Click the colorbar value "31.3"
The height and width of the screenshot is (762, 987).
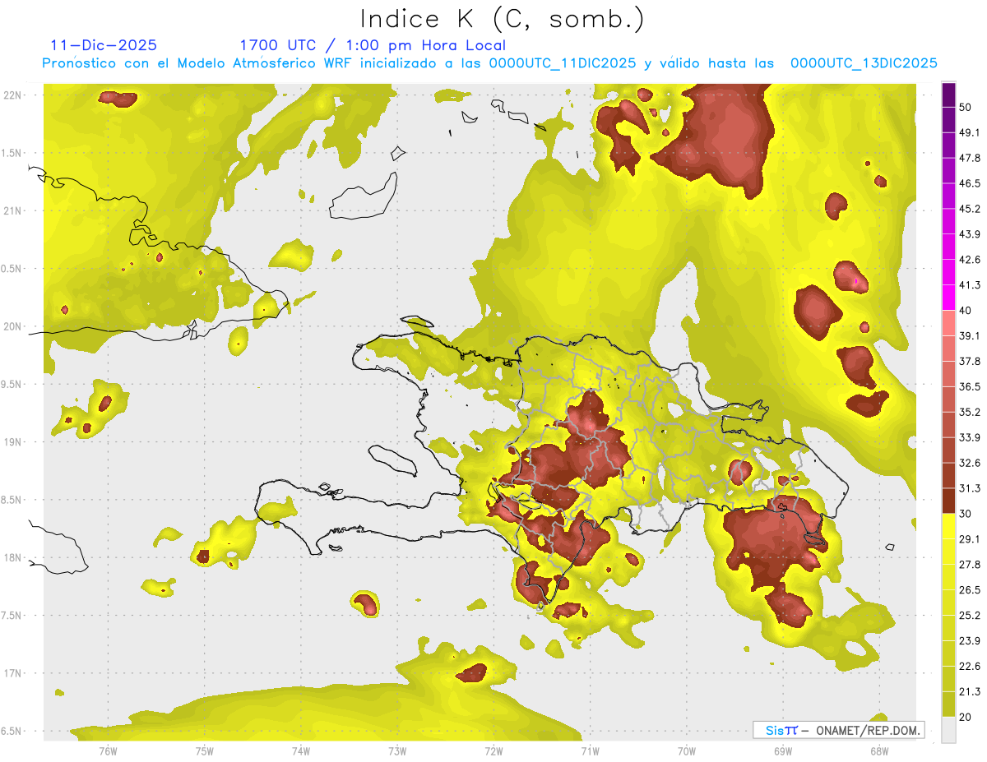(970, 488)
